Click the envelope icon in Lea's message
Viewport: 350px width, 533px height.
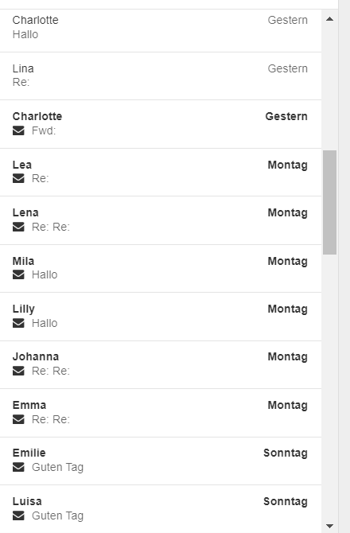point(18,178)
